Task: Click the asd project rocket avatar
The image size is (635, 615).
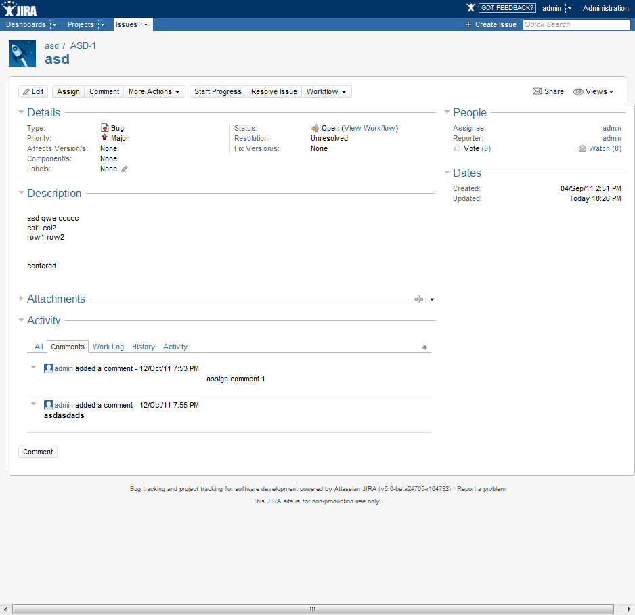Action: [x=22, y=54]
